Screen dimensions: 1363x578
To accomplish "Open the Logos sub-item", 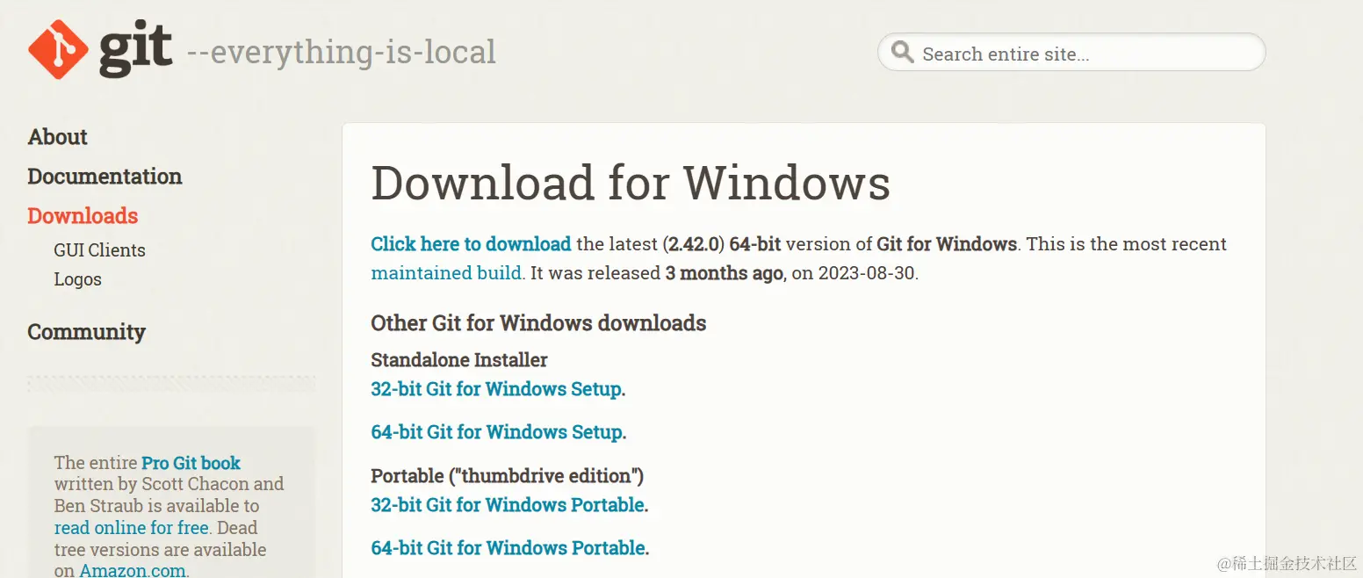I will (x=77, y=279).
